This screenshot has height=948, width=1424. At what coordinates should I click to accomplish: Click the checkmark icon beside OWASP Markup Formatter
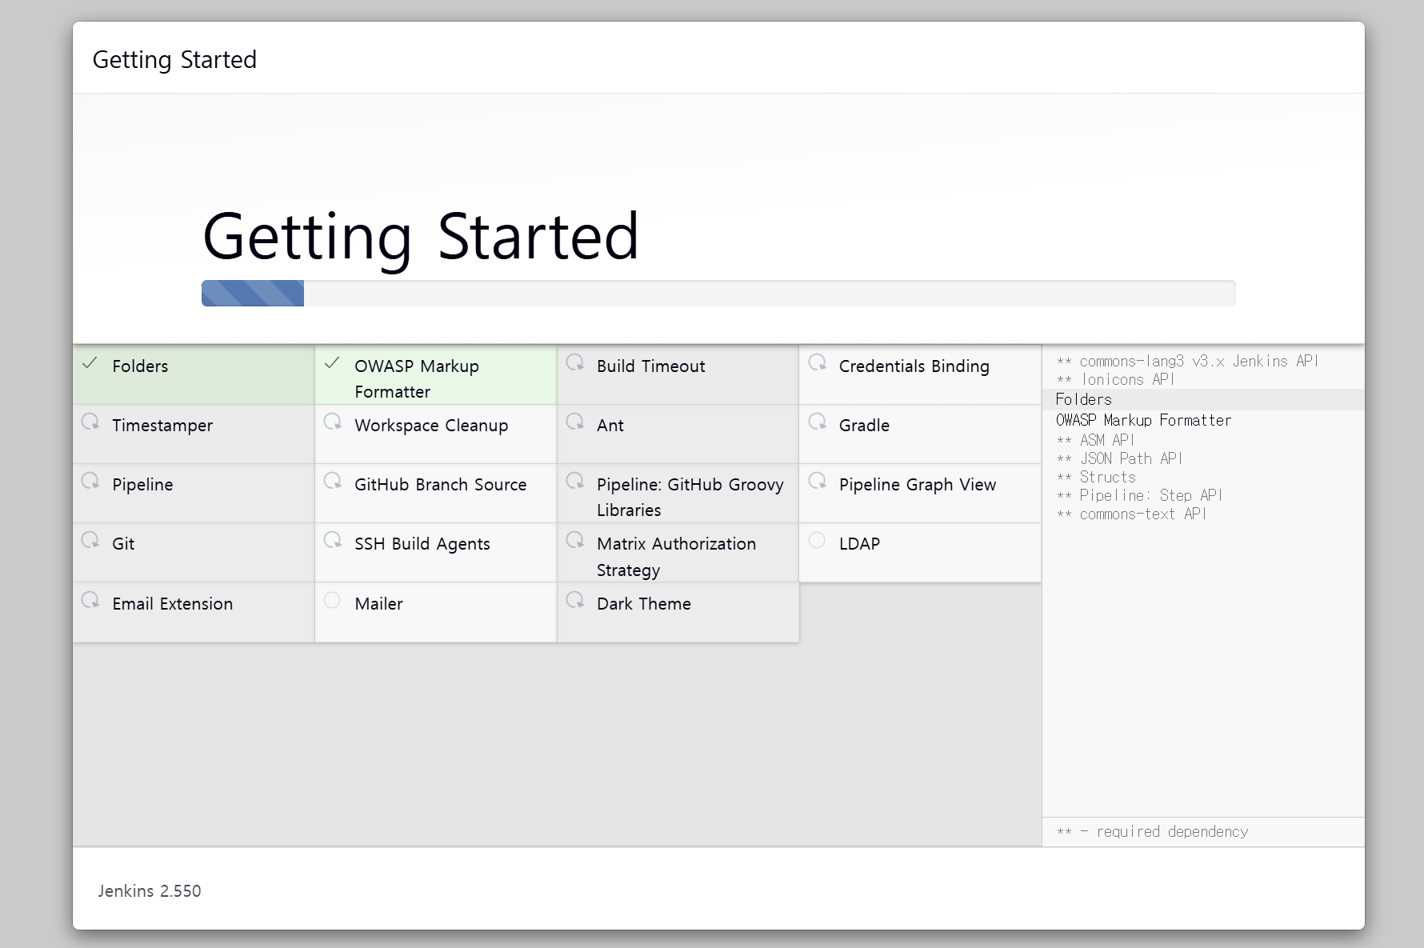pyautogui.click(x=333, y=363)
